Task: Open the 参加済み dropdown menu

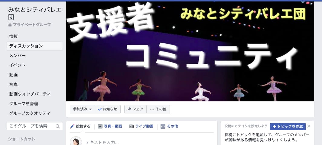Action: [82, 109]
